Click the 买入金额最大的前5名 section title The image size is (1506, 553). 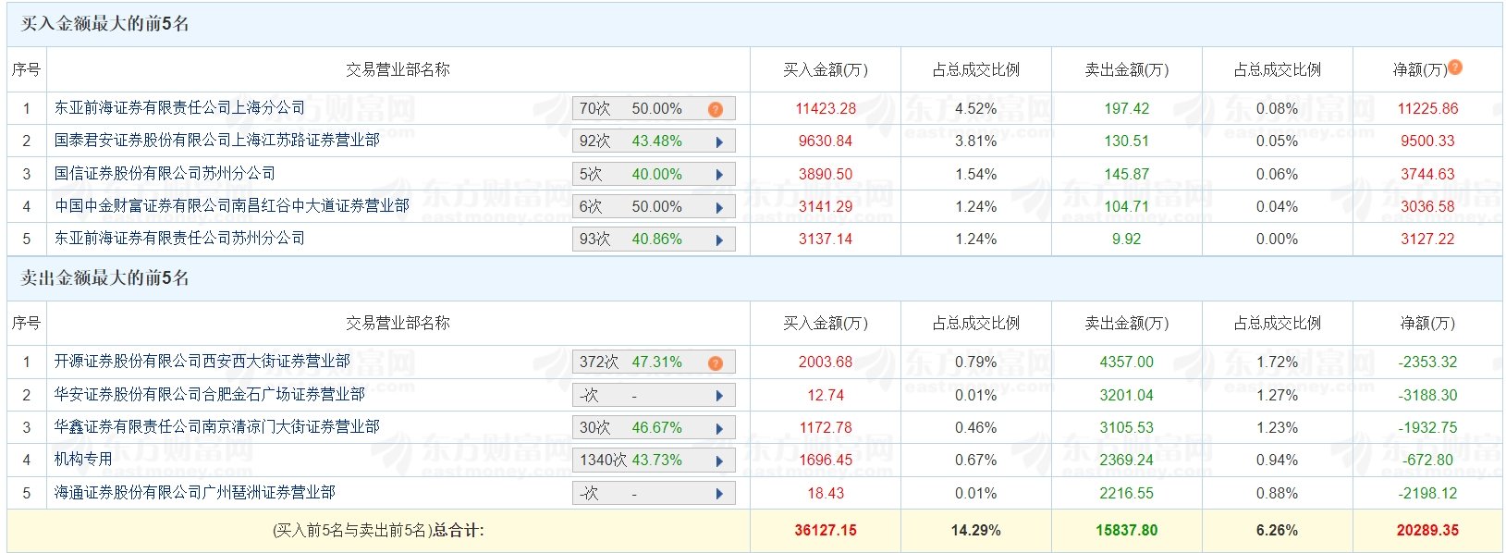[104, 24]
